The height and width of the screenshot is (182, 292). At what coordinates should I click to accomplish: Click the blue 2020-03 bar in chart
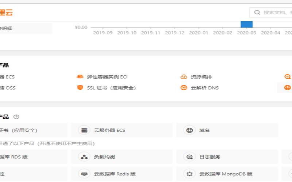tap(247, 24)
